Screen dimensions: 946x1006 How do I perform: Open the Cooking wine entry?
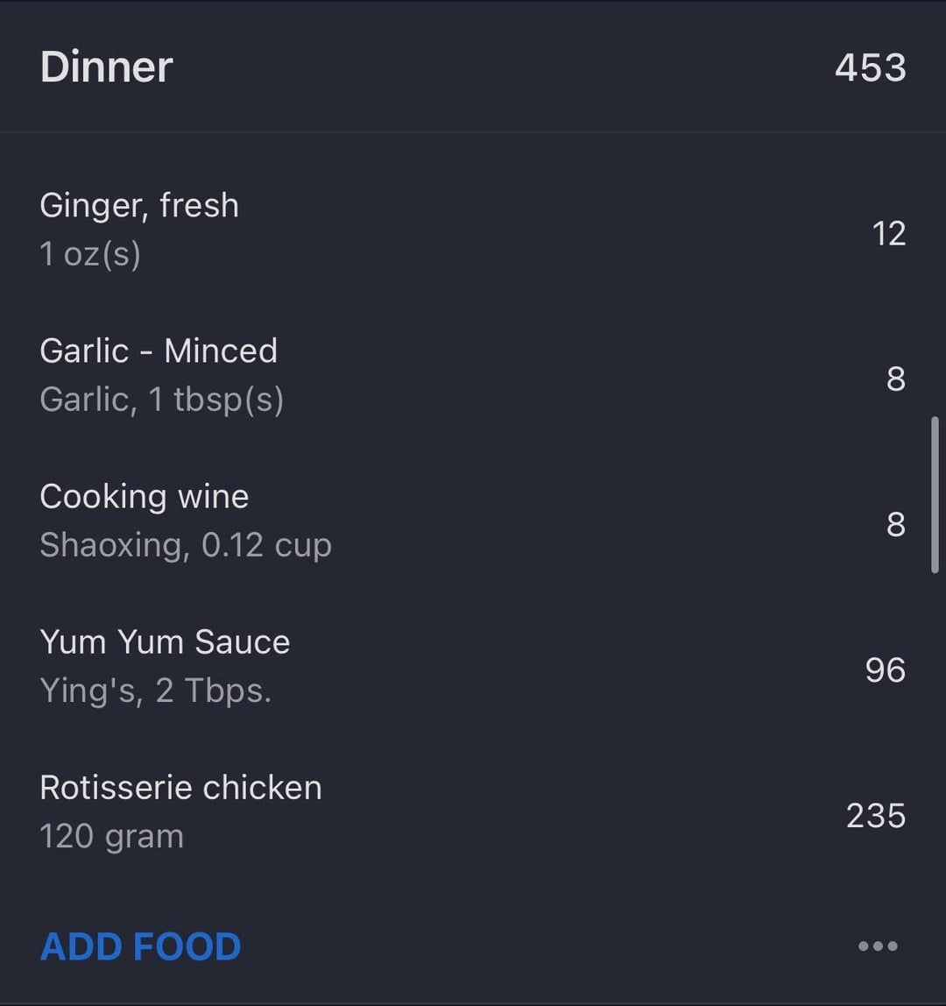click(x=145, y=496)
